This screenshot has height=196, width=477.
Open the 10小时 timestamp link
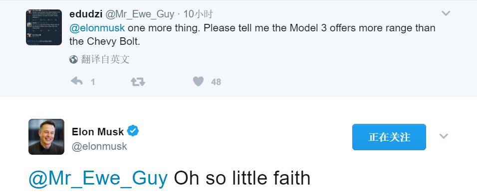(x=198, y=14)
